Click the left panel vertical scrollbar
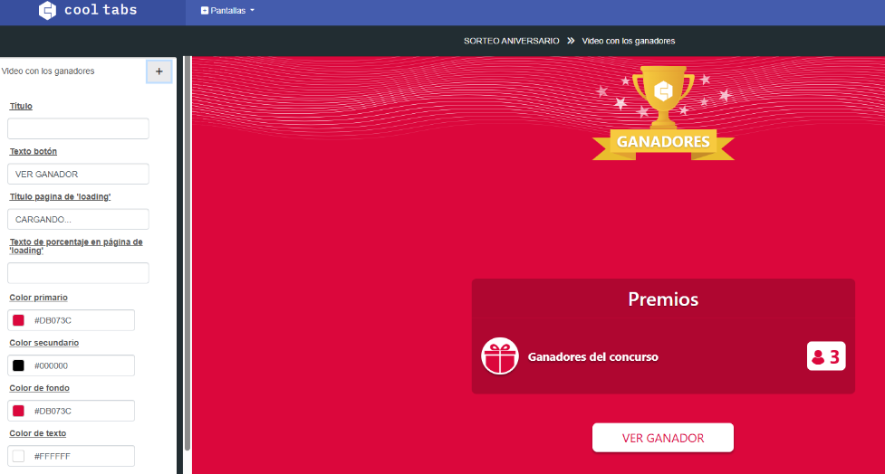This screenshot has width=885, height=474. click(x=188, y=253)
